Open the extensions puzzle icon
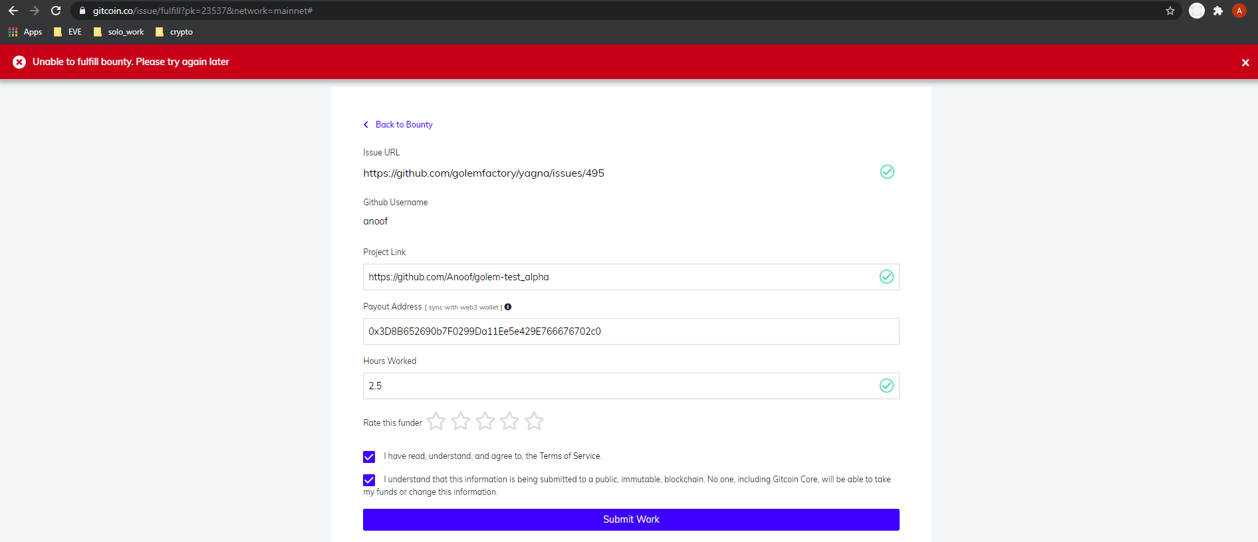This screenshot has height=542, width=1258. [1218, 11]
